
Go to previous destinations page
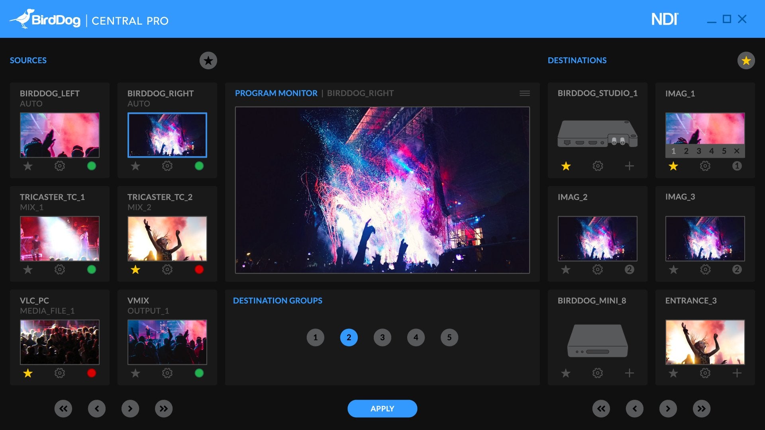pyautogui.click(x=635, y=408)
